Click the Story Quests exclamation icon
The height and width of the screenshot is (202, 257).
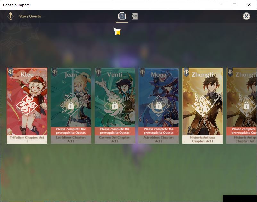pyautogui.click(x=11, y=16)
